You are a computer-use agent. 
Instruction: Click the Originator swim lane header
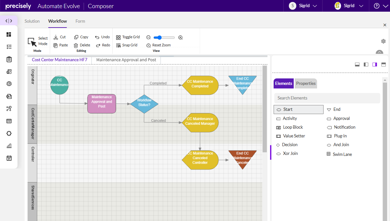pos(32,85)
